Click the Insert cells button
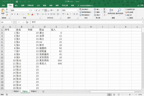This screenshot has width=144, height=96. (98, 9)
